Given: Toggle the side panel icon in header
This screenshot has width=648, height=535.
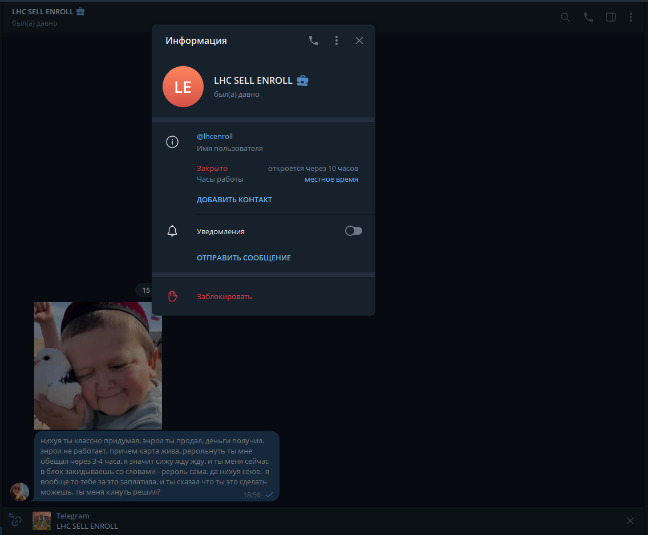Looking at the screenshot, I should click(x=610, y=17).
